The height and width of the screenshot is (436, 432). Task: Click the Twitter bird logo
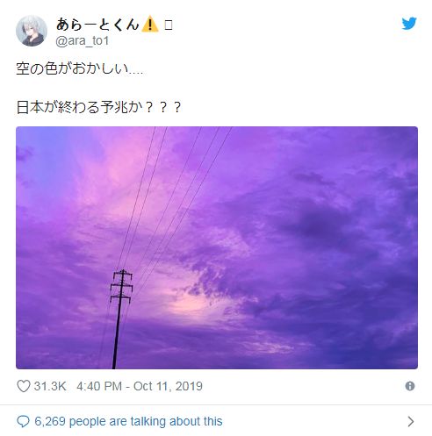coord(409,24)
